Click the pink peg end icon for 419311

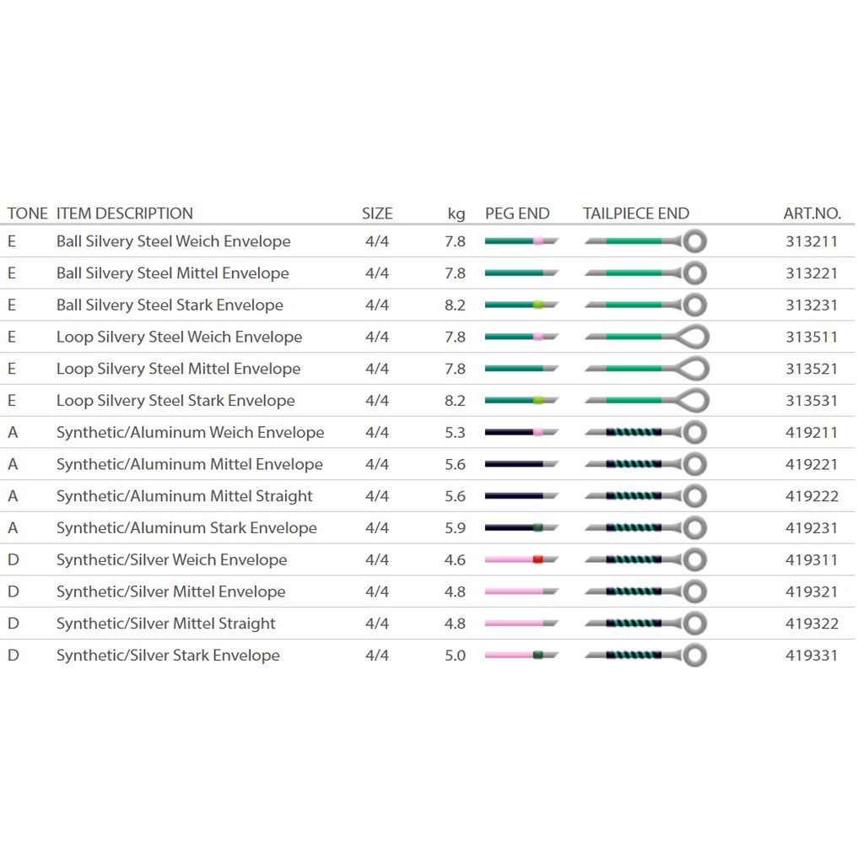pos(521,560)
